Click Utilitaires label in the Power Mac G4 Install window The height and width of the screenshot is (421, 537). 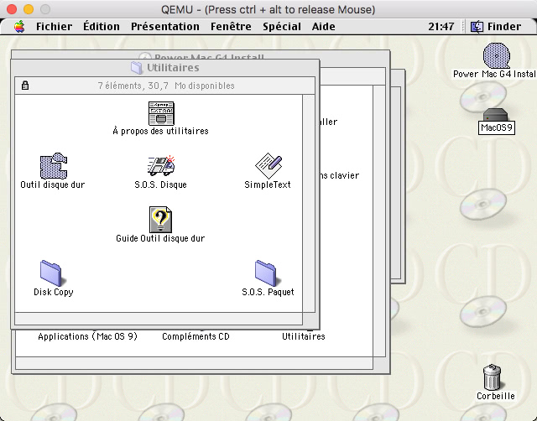point(304,336)
